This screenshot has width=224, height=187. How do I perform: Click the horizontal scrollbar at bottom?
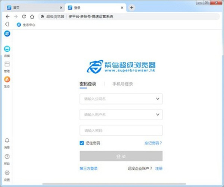114,184
